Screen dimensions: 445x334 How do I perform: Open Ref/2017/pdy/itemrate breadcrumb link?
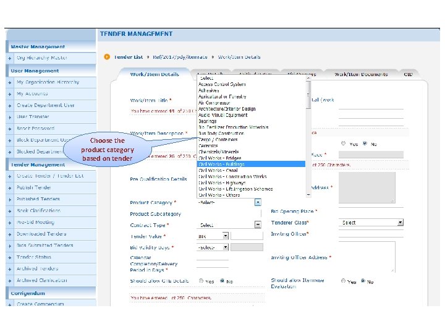tap(180, 57)
